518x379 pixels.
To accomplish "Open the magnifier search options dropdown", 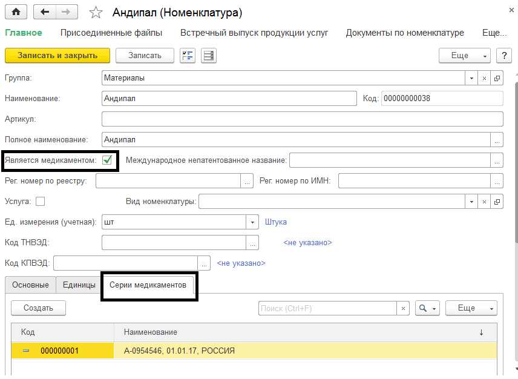I will 427,308.
